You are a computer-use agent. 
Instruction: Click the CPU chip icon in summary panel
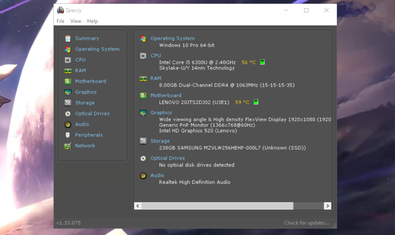143,56
